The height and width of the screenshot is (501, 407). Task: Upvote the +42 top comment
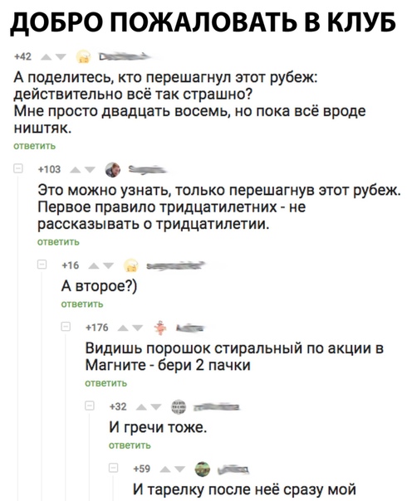(x=46, y=57)
